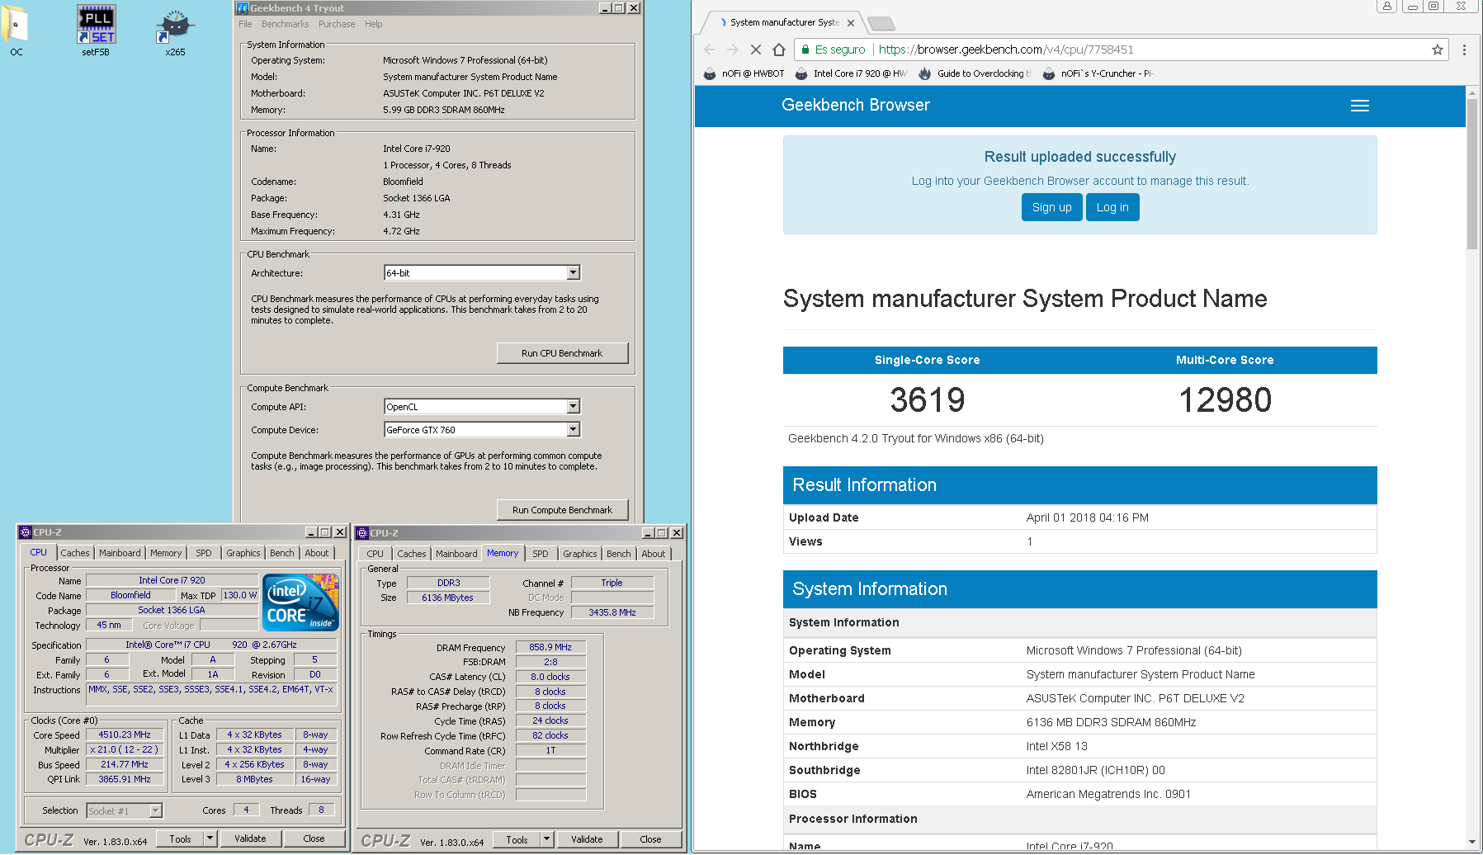This screenshot has width=1483, height=855.
Task: Open the nOFi's Y-Cruncher bookmark
Action: [x=1098, y=73]
